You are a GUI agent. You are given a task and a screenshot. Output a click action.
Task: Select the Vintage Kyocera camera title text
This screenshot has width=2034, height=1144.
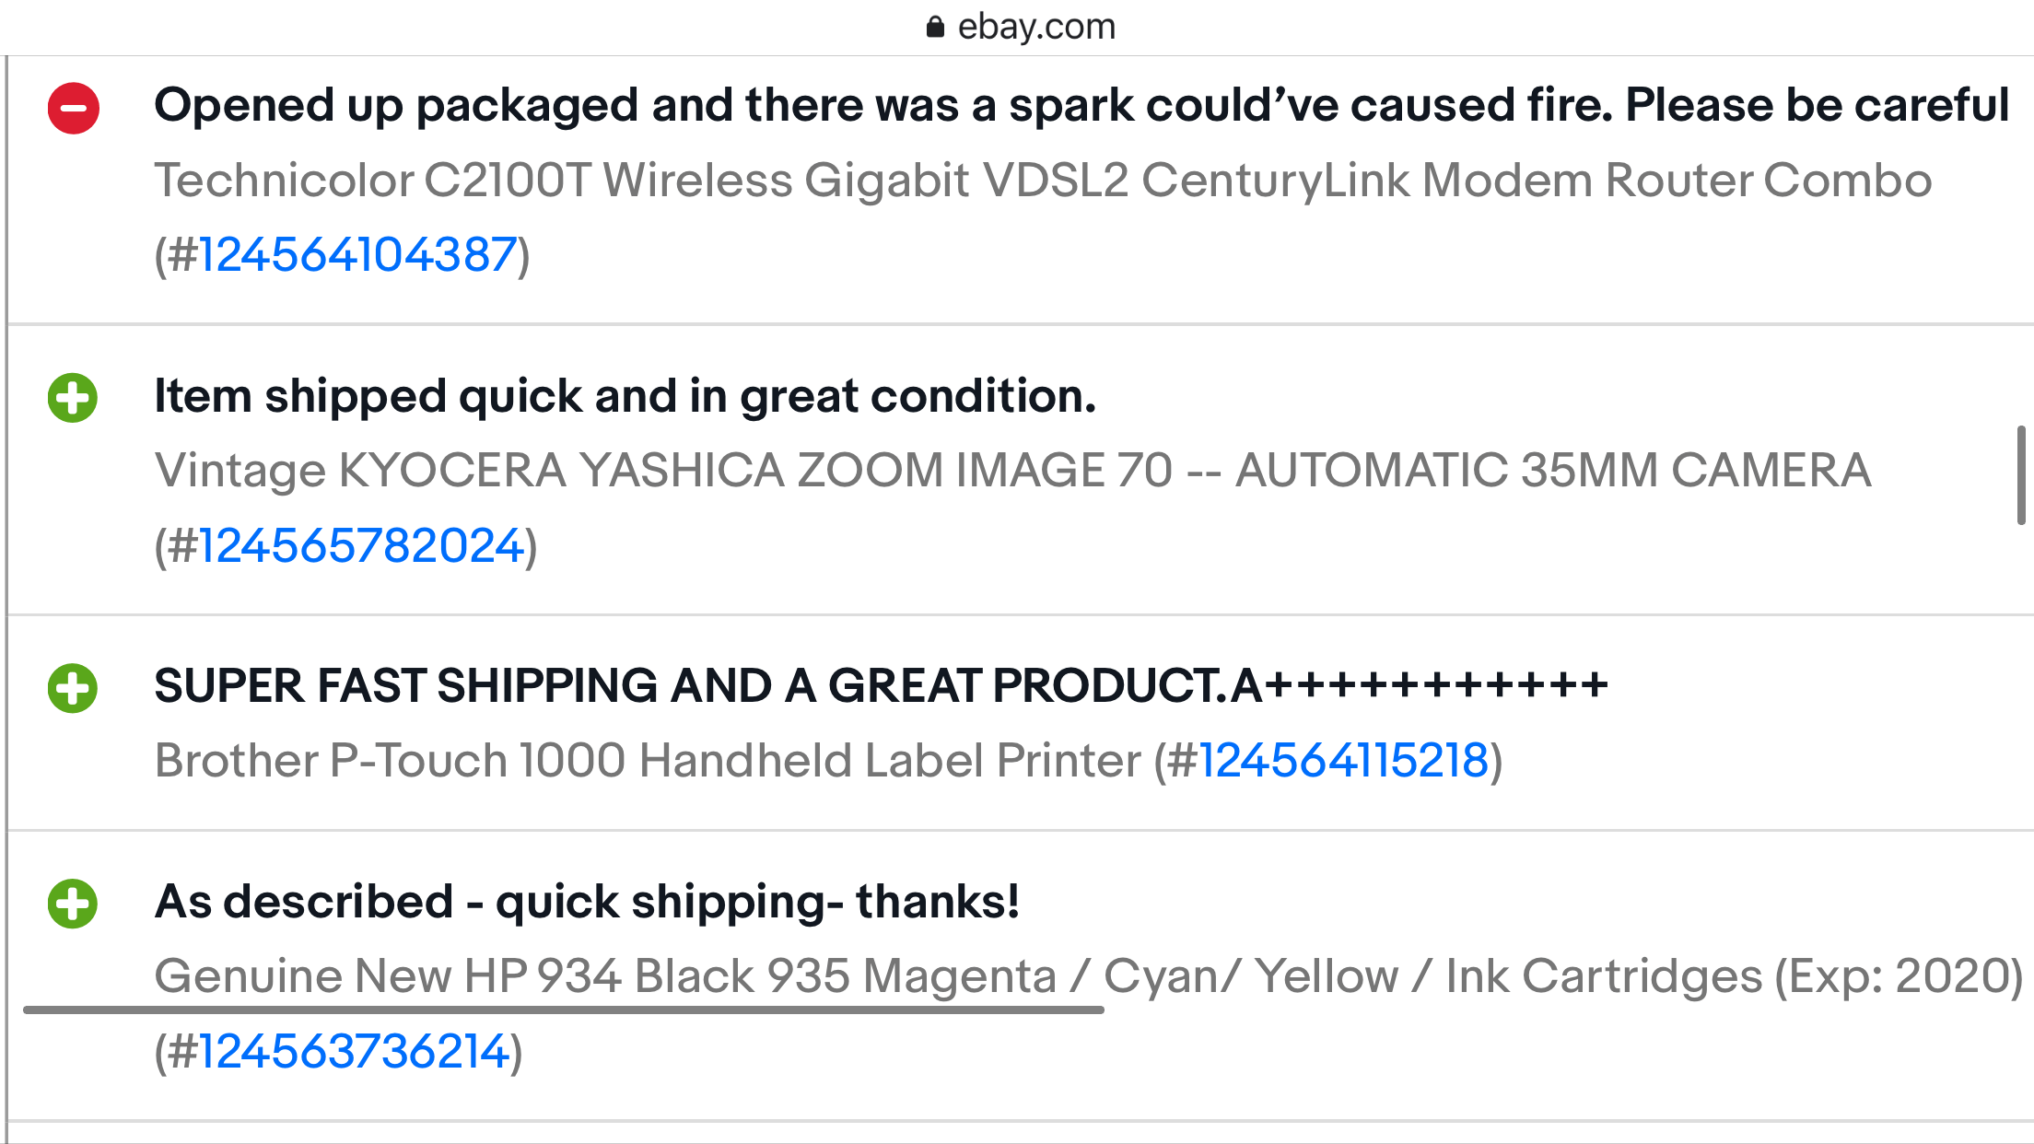pyautogui.click(x=1013, y=471)
